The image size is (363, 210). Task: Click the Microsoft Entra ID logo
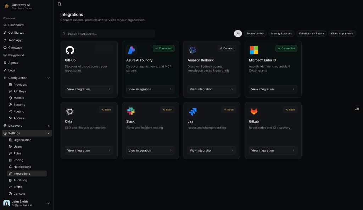point(254,50)
